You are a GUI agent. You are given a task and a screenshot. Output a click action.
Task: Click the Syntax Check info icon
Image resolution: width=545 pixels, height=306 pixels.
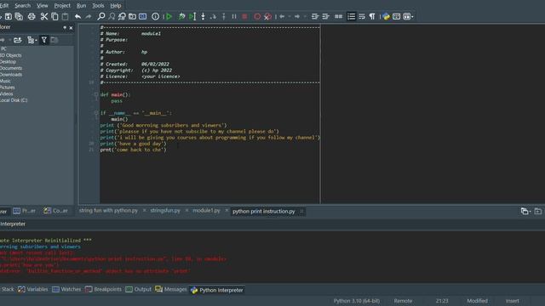[x=155, y=16]
